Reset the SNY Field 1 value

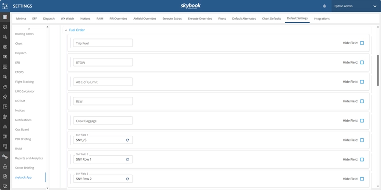click(127, 140)
